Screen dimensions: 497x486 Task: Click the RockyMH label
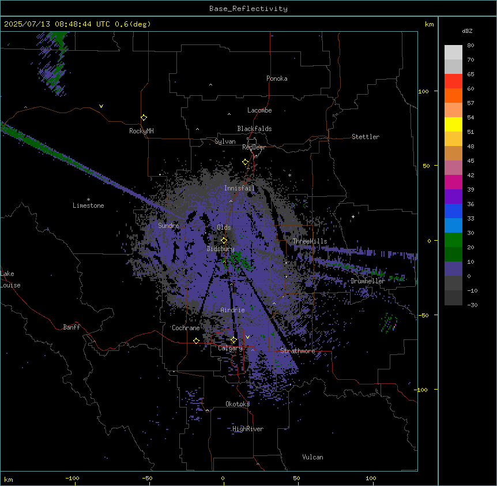pyautogui.click(x=141, y=131)
